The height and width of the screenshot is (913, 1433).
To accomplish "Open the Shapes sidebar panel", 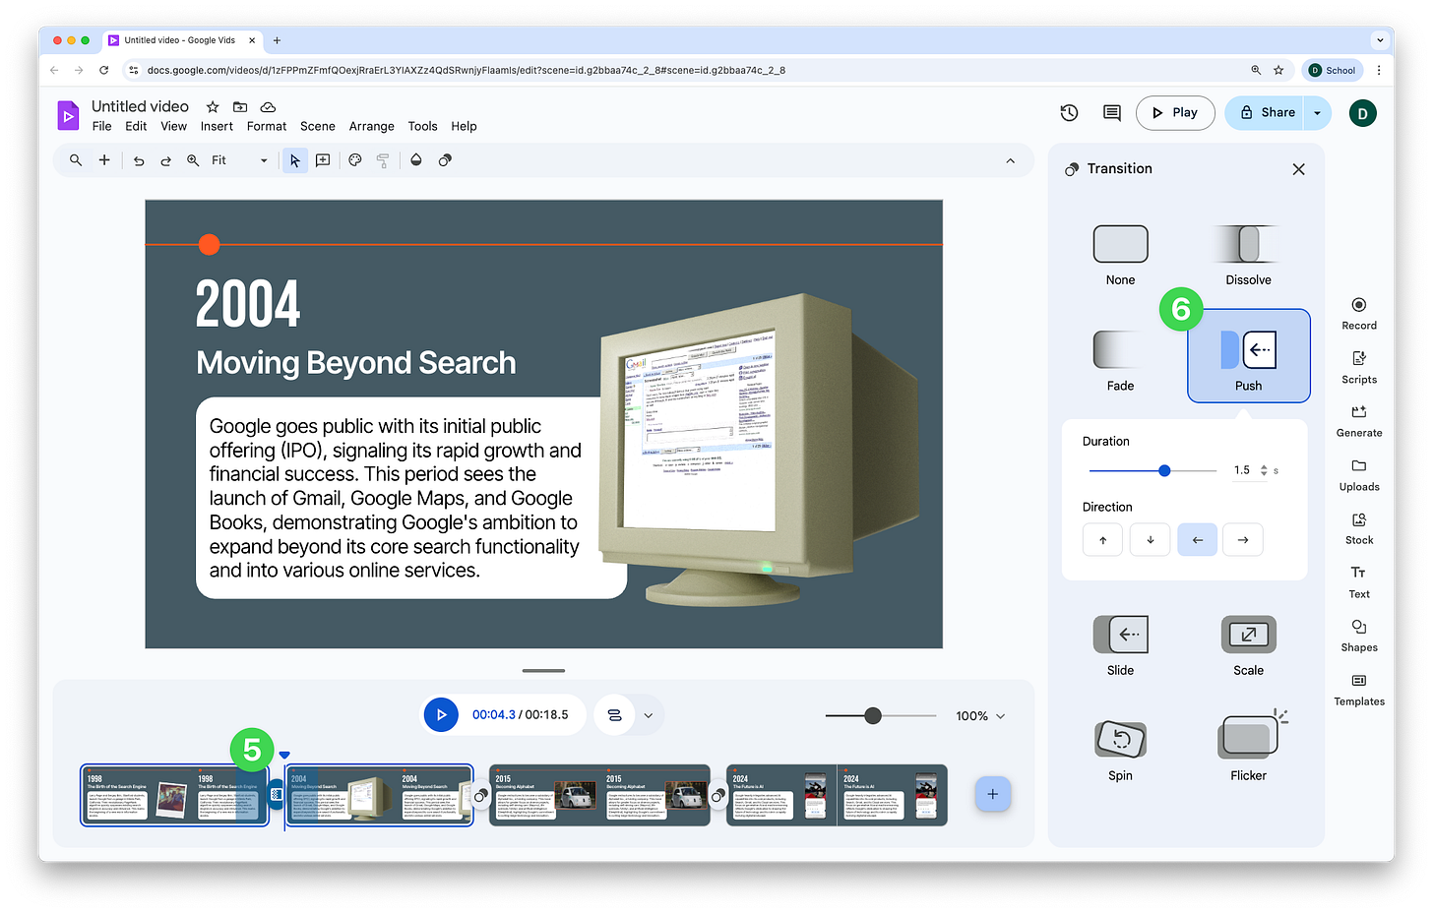I will 1359,636.
